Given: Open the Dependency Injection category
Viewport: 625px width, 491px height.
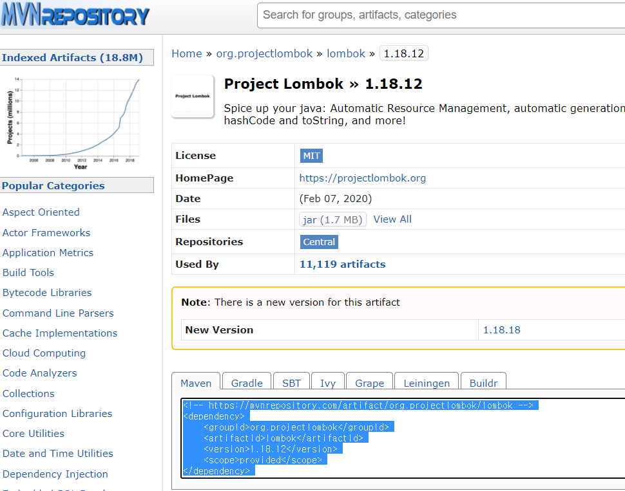Looking at the screenshot, I should [x=55, y=474].
